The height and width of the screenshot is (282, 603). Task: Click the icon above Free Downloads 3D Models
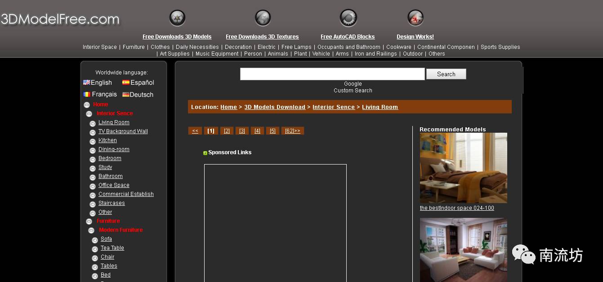pos(177,18)
